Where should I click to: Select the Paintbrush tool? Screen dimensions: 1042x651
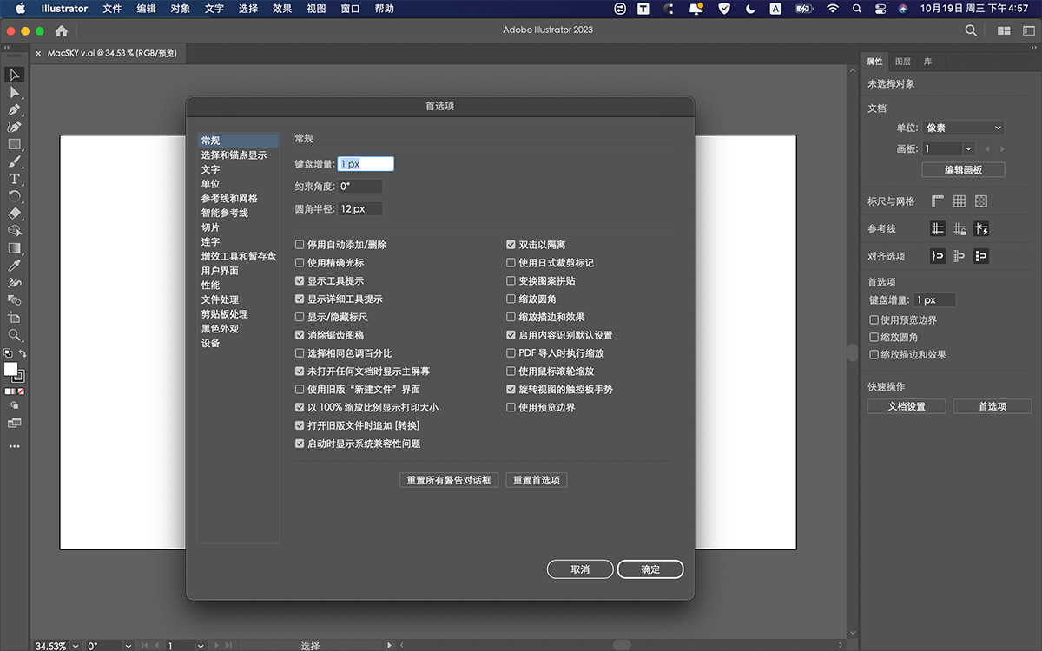[15, 162]
